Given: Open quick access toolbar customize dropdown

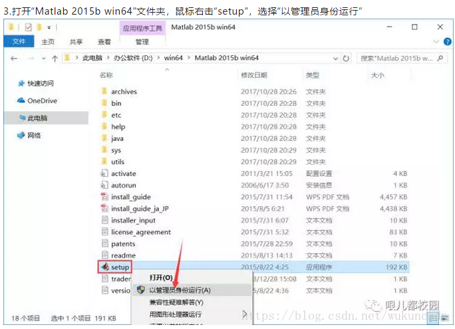Looking at the screenshot, I should pos(49,27).
